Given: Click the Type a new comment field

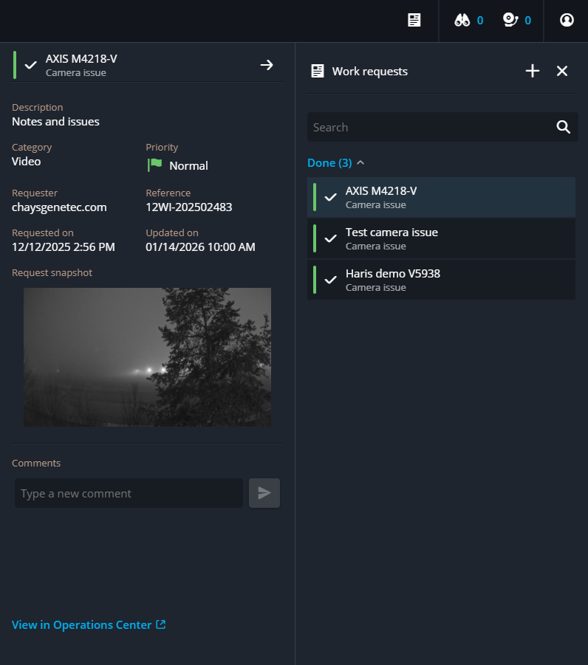Looking at the screenshot, I should click(x=129, y=493).
